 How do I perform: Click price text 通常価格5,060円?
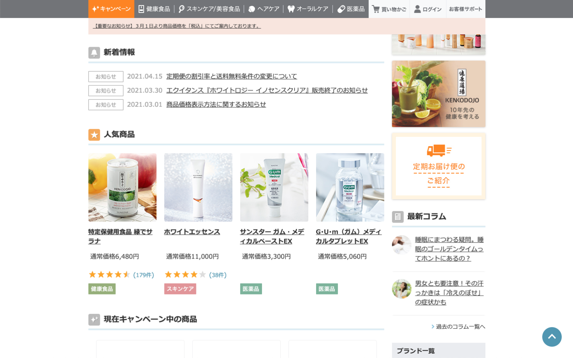[342, 257]
